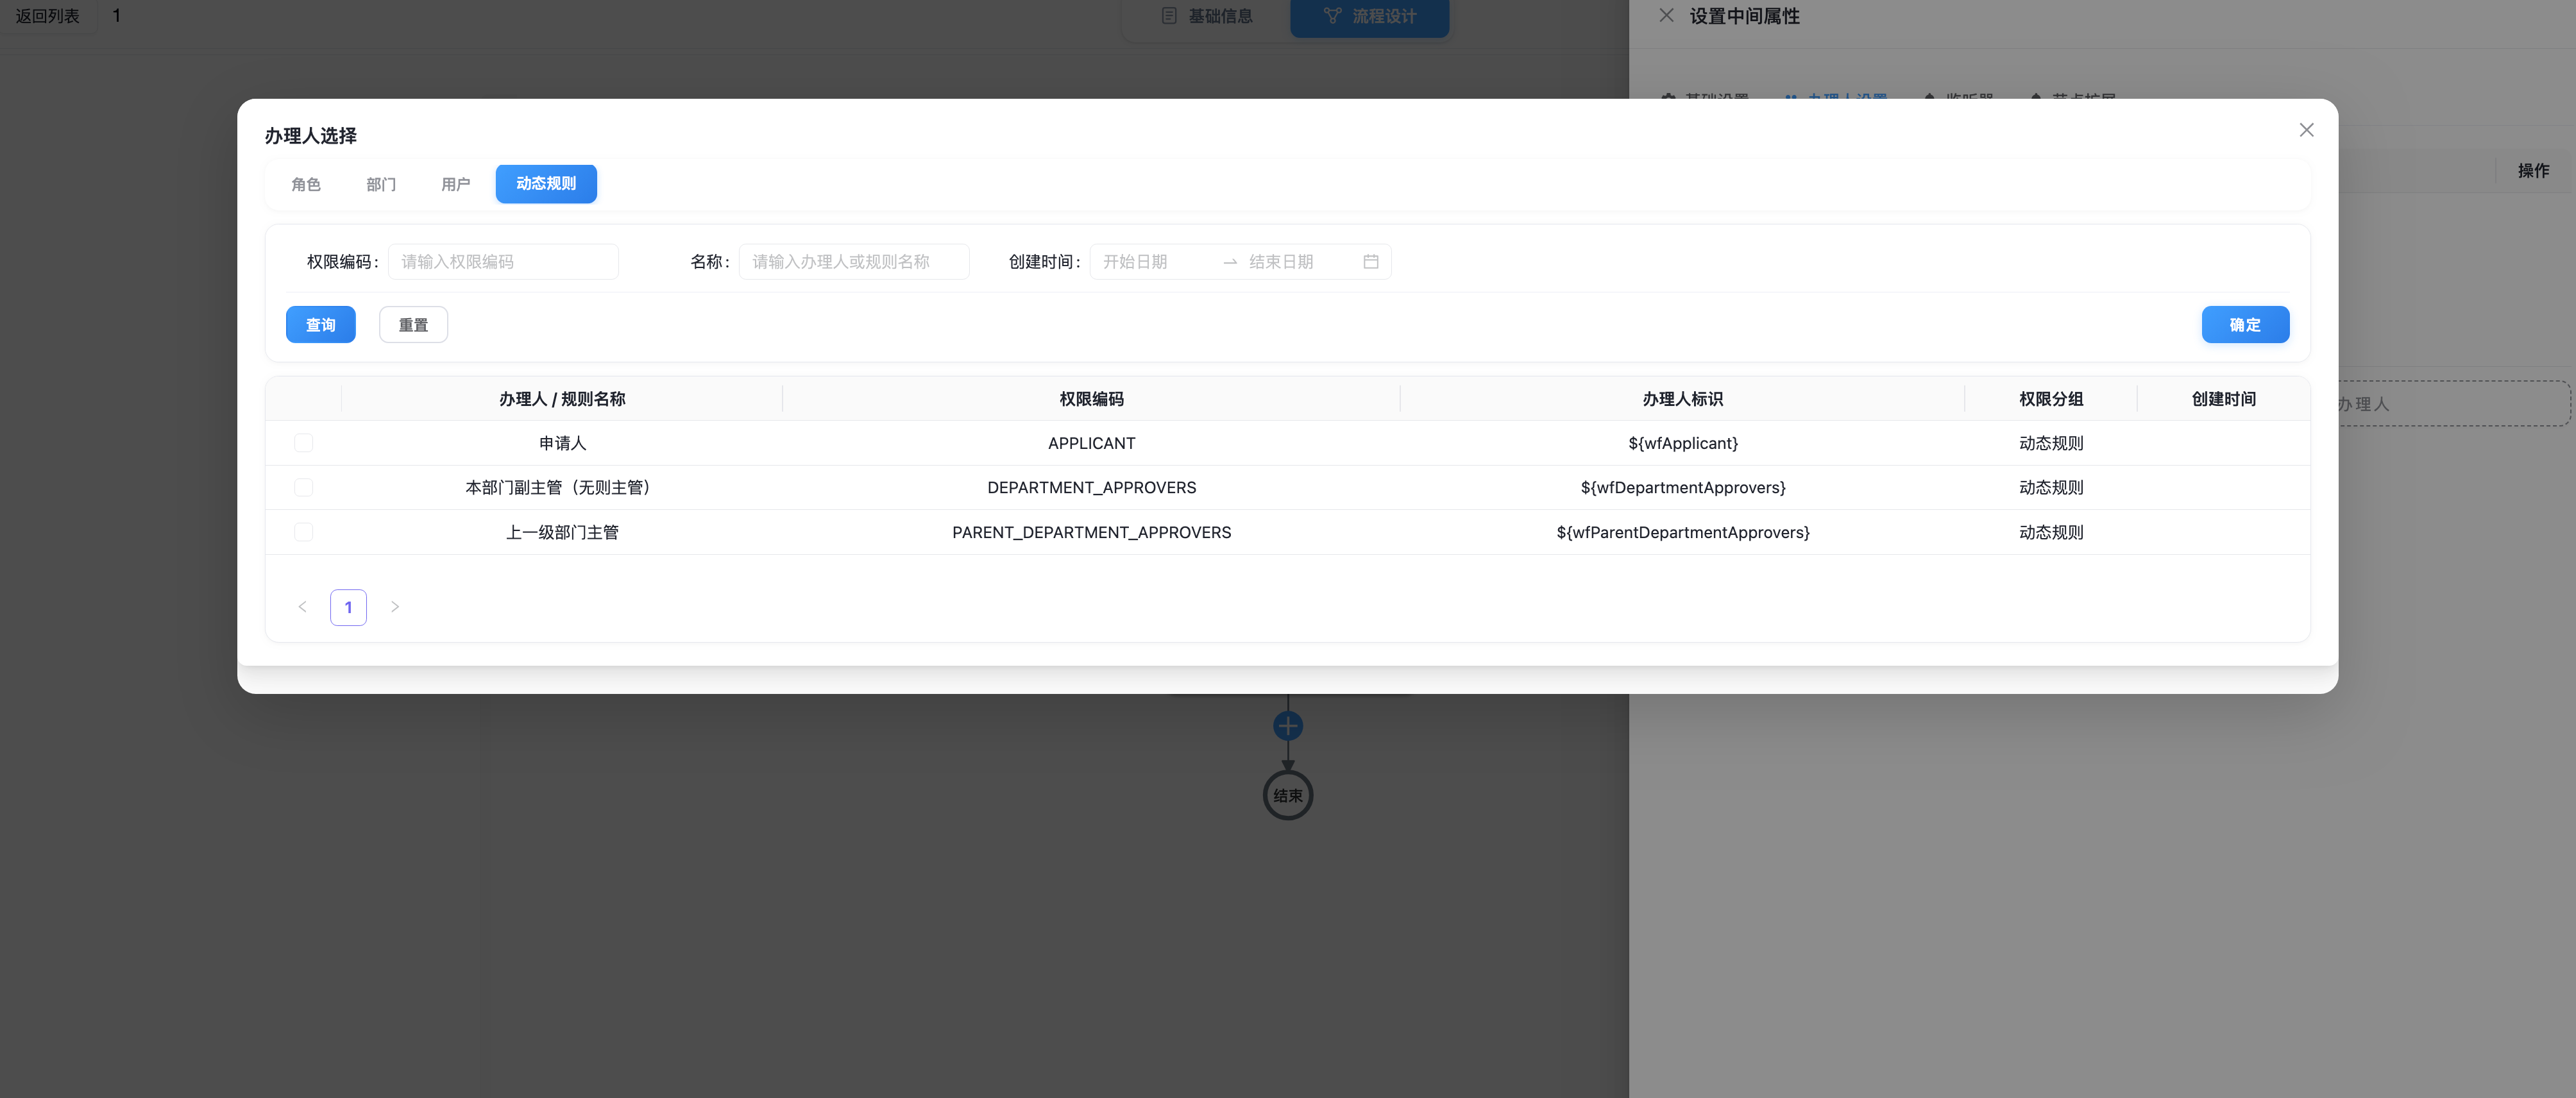Image resolution: width=2576 pixels, height=1098 pixels.
Task: Click the 上一级部门主管 name cell
Action: click(562, 532)
